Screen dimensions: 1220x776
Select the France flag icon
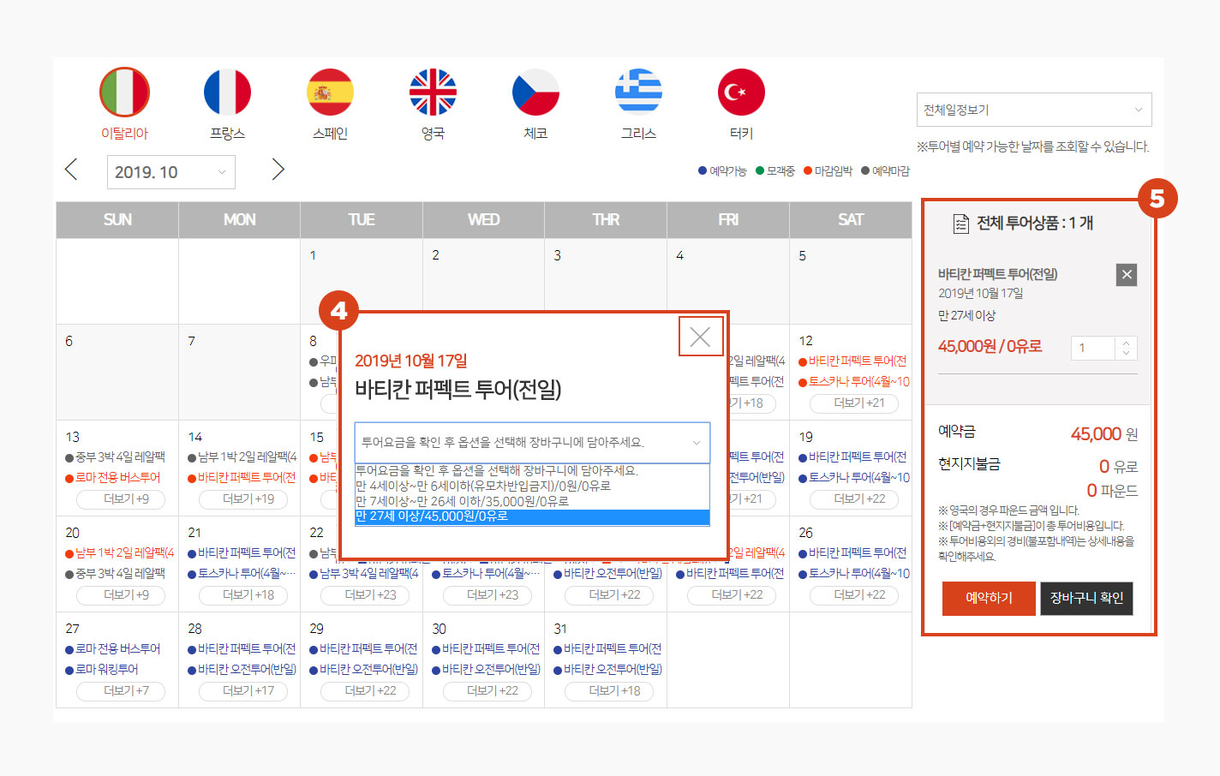click(227, 92)
